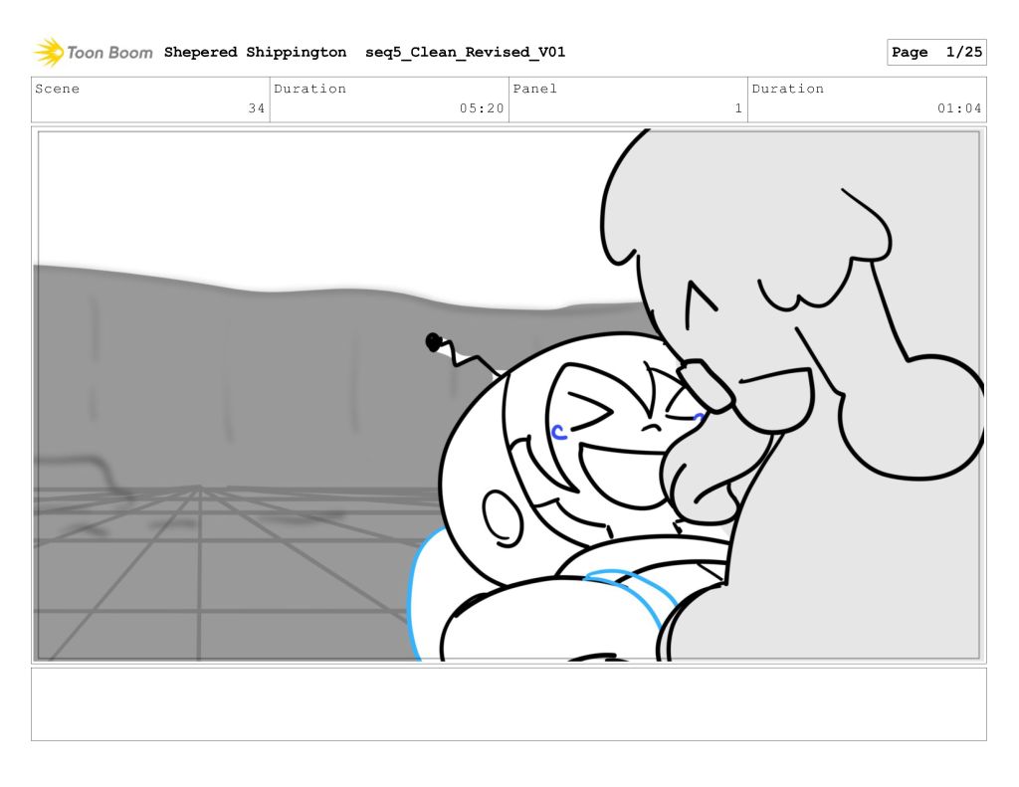Click the empty notes box below the panel

point(509,703)
